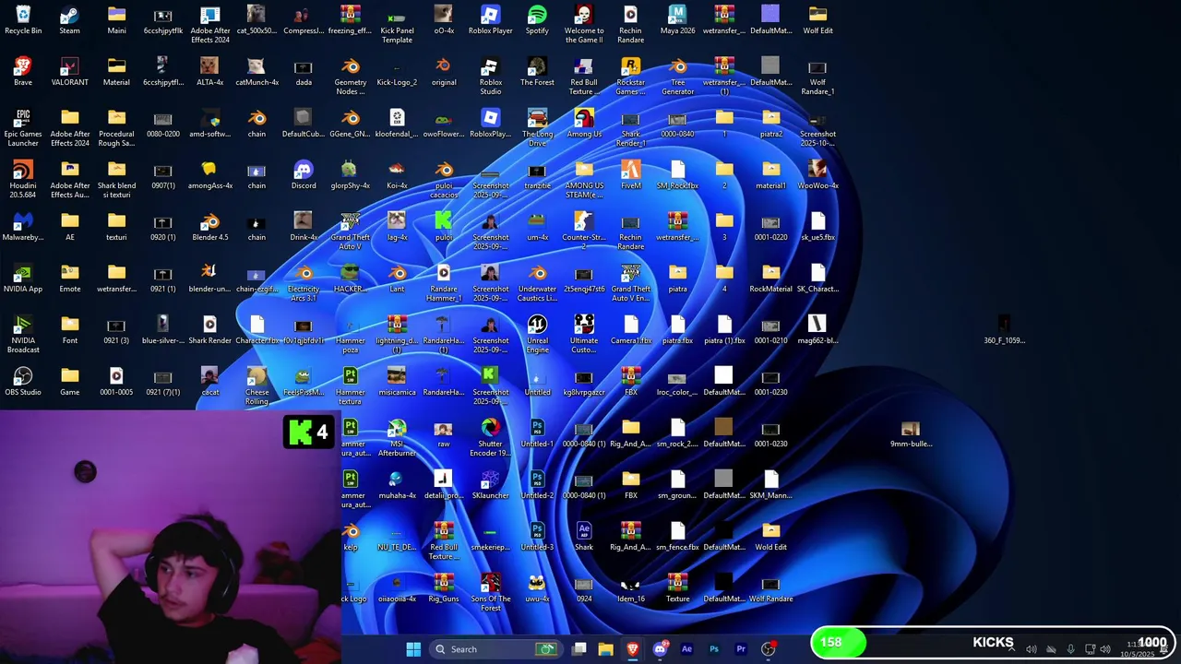The height and width of the screenshot is (664, 1181).
Task: Open Photoshop from the taskbar
Action: [x=713, y=649]
